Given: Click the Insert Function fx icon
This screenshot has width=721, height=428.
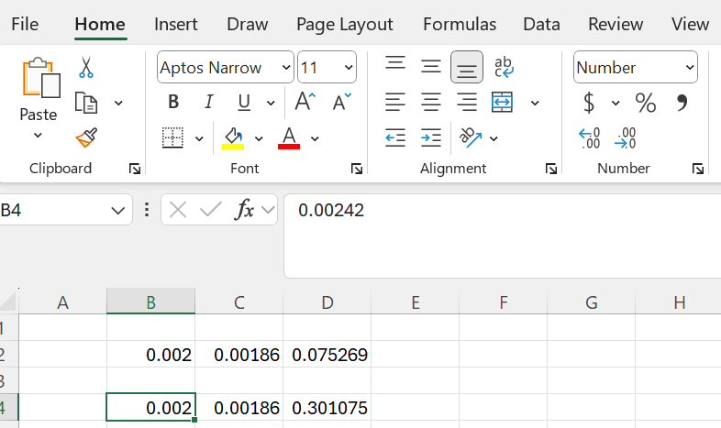Looking at the screenshot, I should click(x=244, y=210).
